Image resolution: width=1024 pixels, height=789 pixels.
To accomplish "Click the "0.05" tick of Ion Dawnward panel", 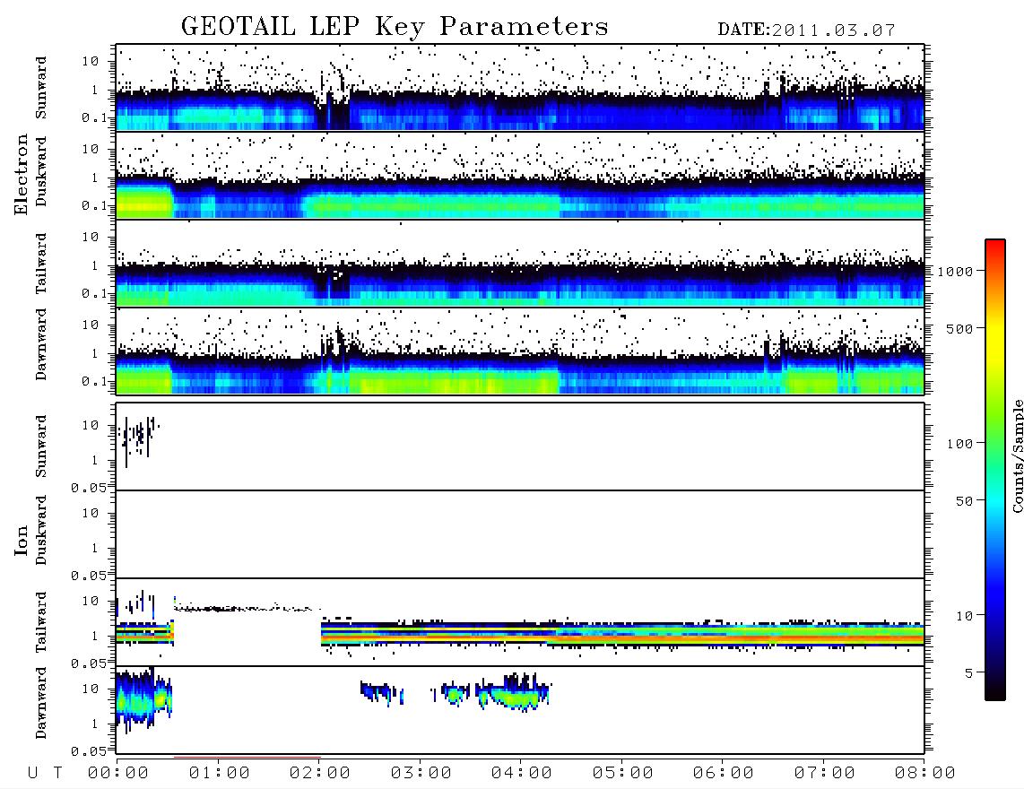I will 89,751.
